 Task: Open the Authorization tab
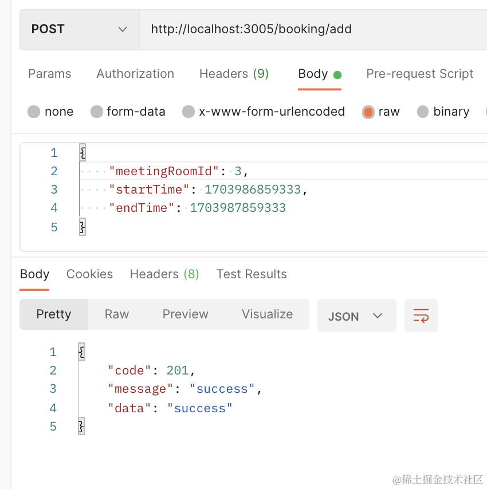[135, 74]
